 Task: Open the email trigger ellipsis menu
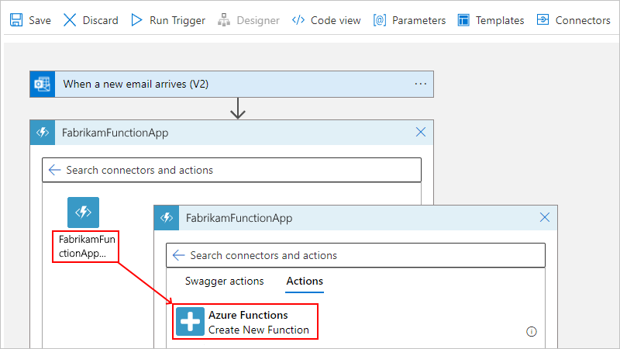click(x=421, y=84)
